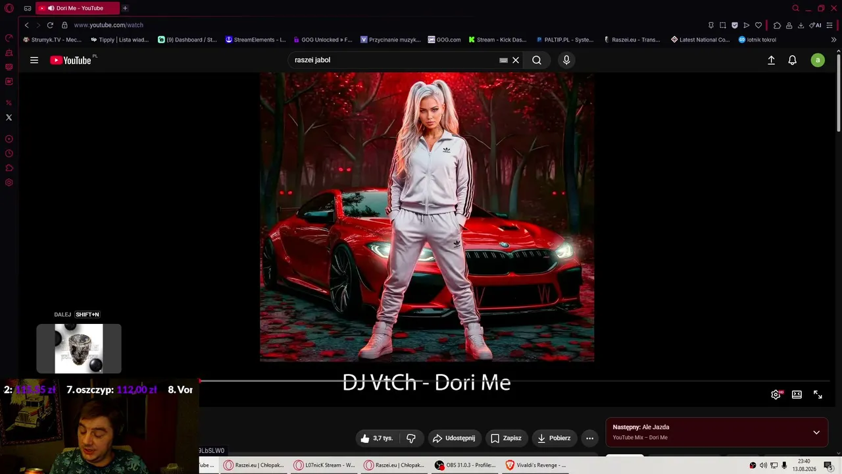
Task: Download the video with Pobierz
Action: 554,438
